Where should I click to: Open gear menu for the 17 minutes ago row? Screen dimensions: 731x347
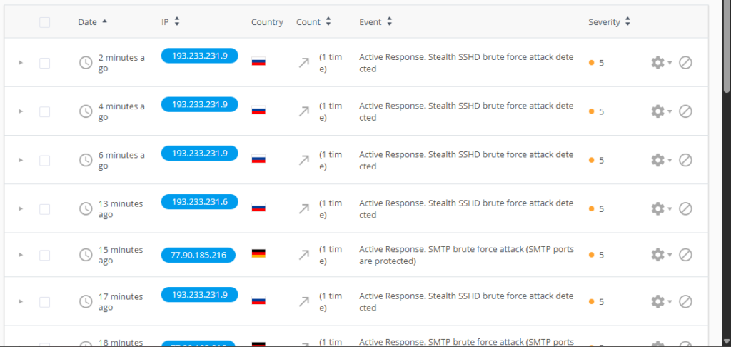pyautogui.click(x=658, y=301)
